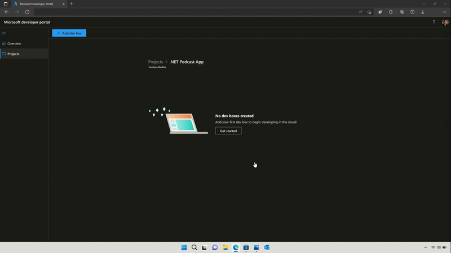Open the browser wallet icon beside extensions
Viewport: 451px width, 253px height.
coord(380,12)
